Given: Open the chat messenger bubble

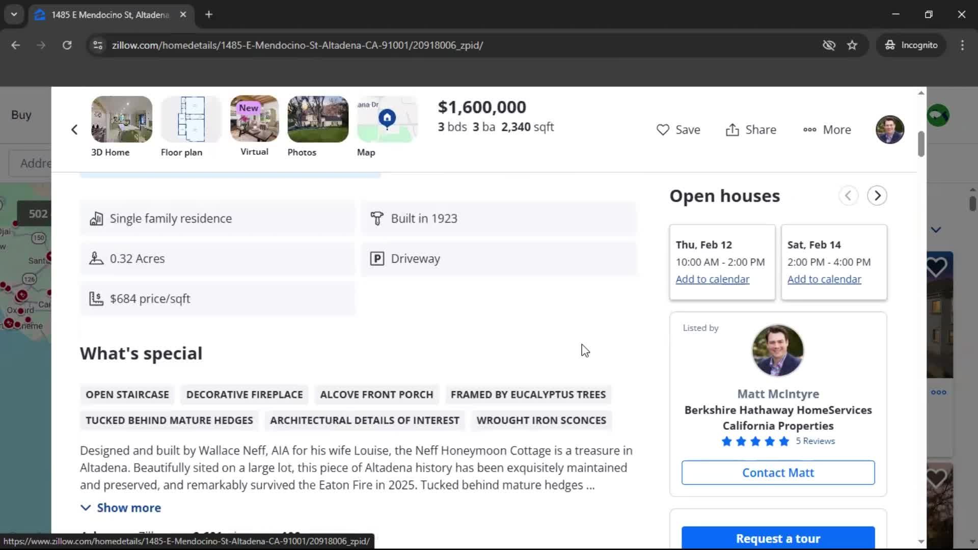Looking at the screenshot, I should (938, 115).
